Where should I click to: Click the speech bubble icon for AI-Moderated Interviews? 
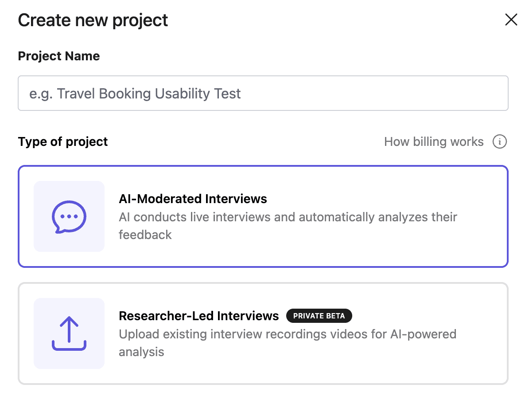(x=69, y=216)
